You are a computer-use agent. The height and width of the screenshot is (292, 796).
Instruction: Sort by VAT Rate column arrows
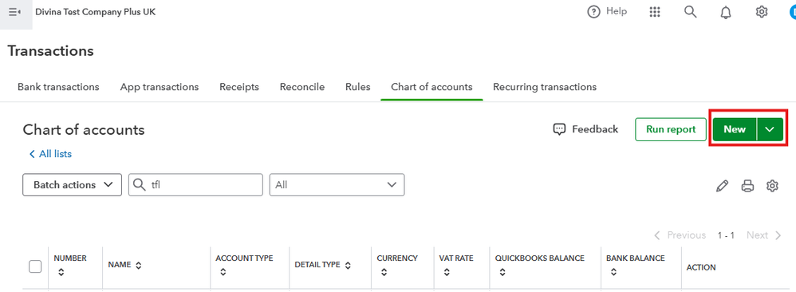pos(446,272)
